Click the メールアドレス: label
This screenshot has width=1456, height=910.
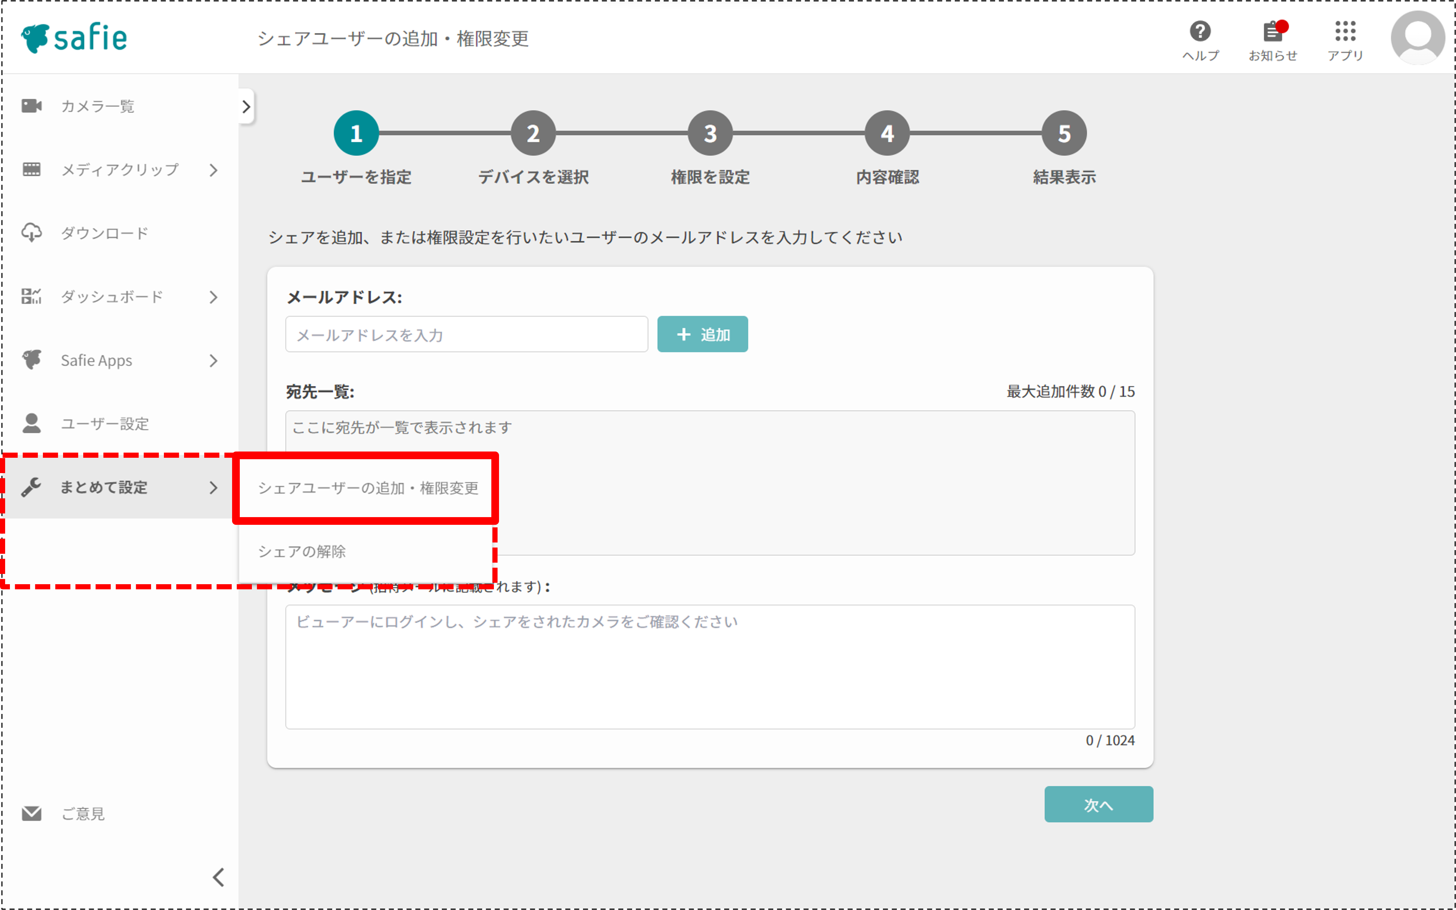pos(344,297)
